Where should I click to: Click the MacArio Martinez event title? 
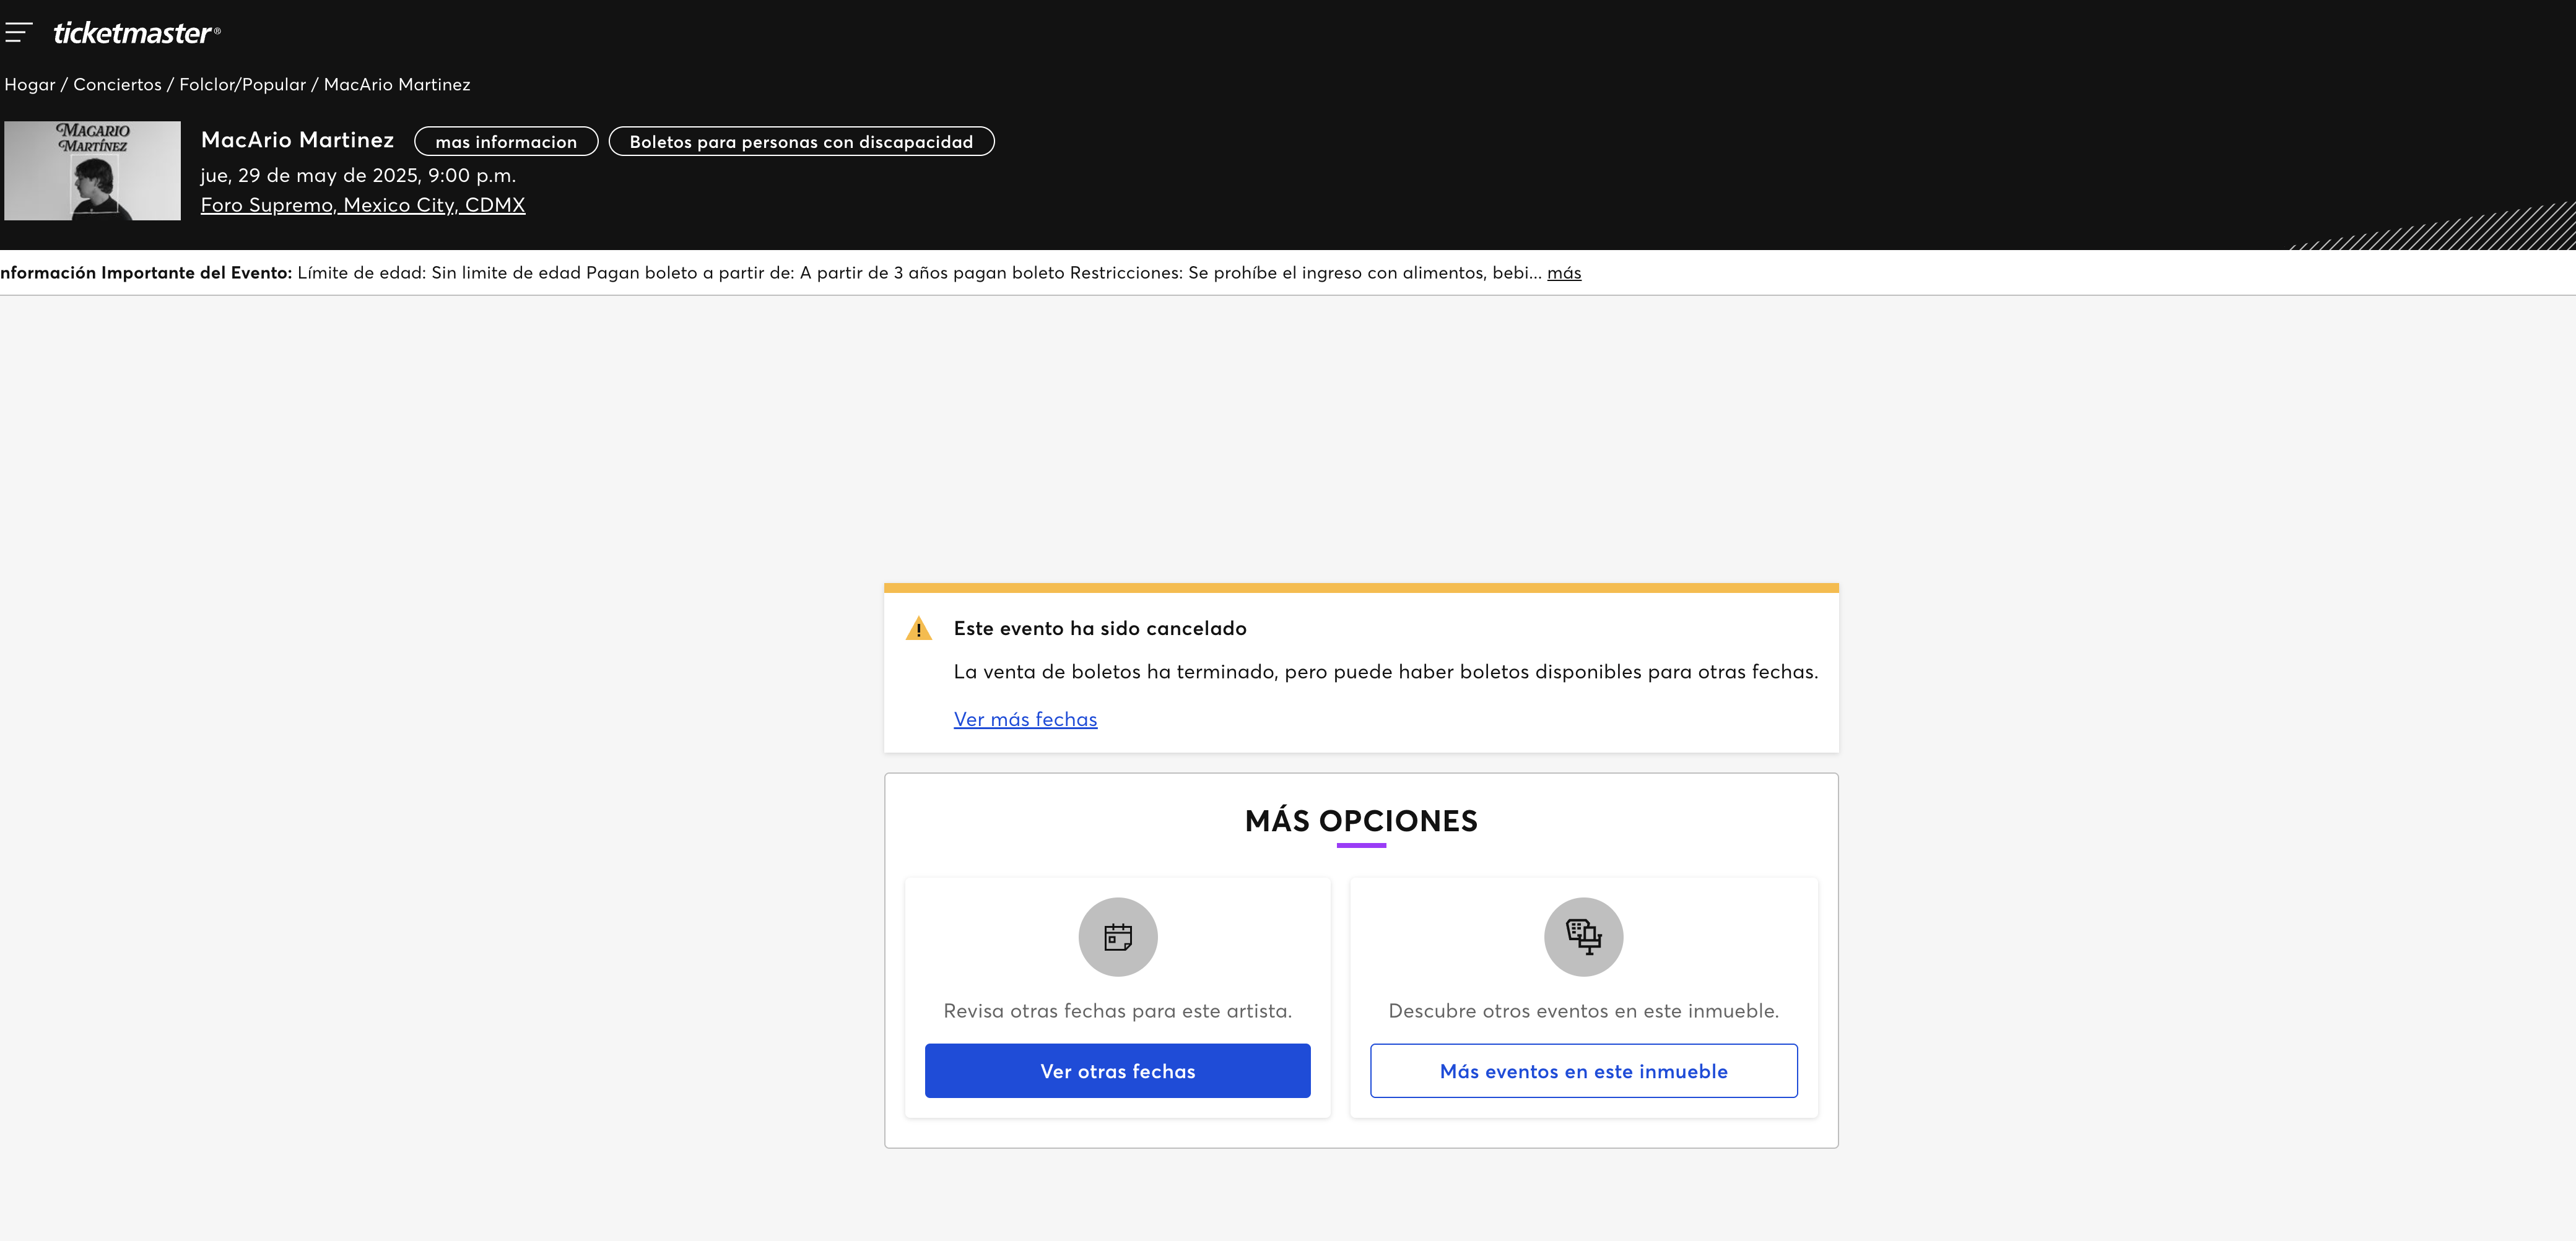297,140
